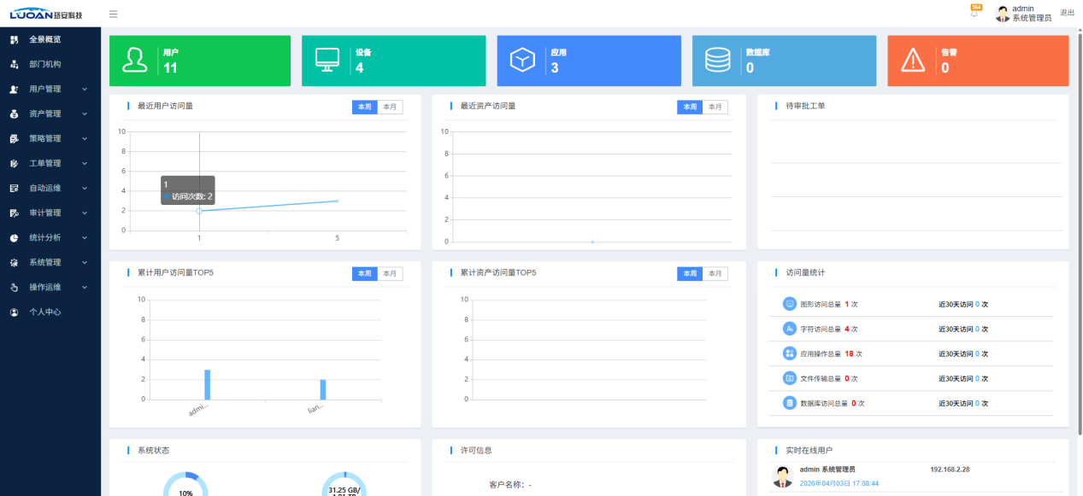Click the cube icon on 应用 card
This screenshot has height=496, width=1083.
point(522,61)
